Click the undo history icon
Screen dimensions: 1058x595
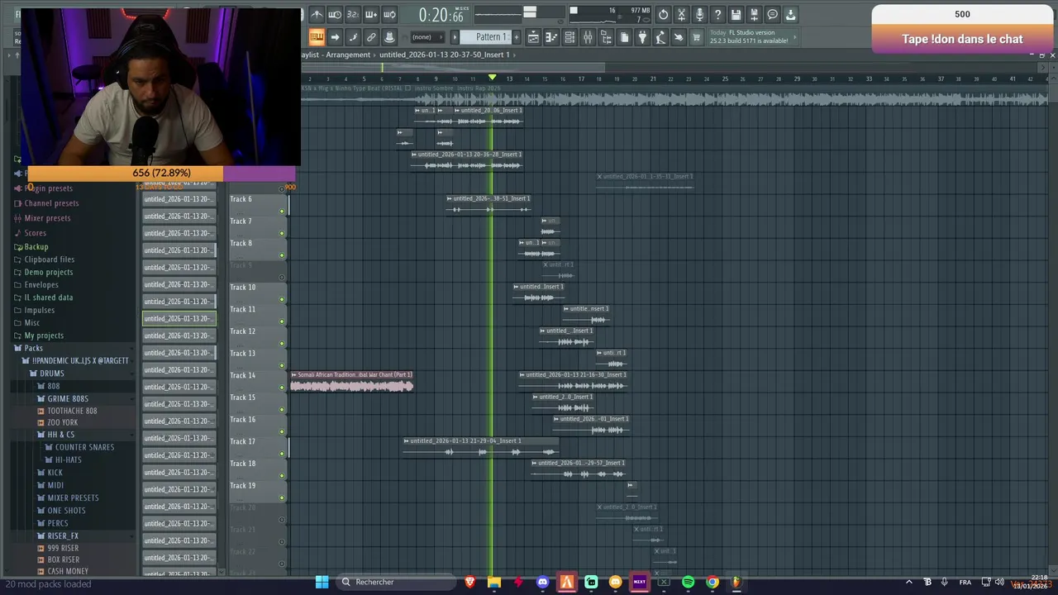tap(663, 15)
